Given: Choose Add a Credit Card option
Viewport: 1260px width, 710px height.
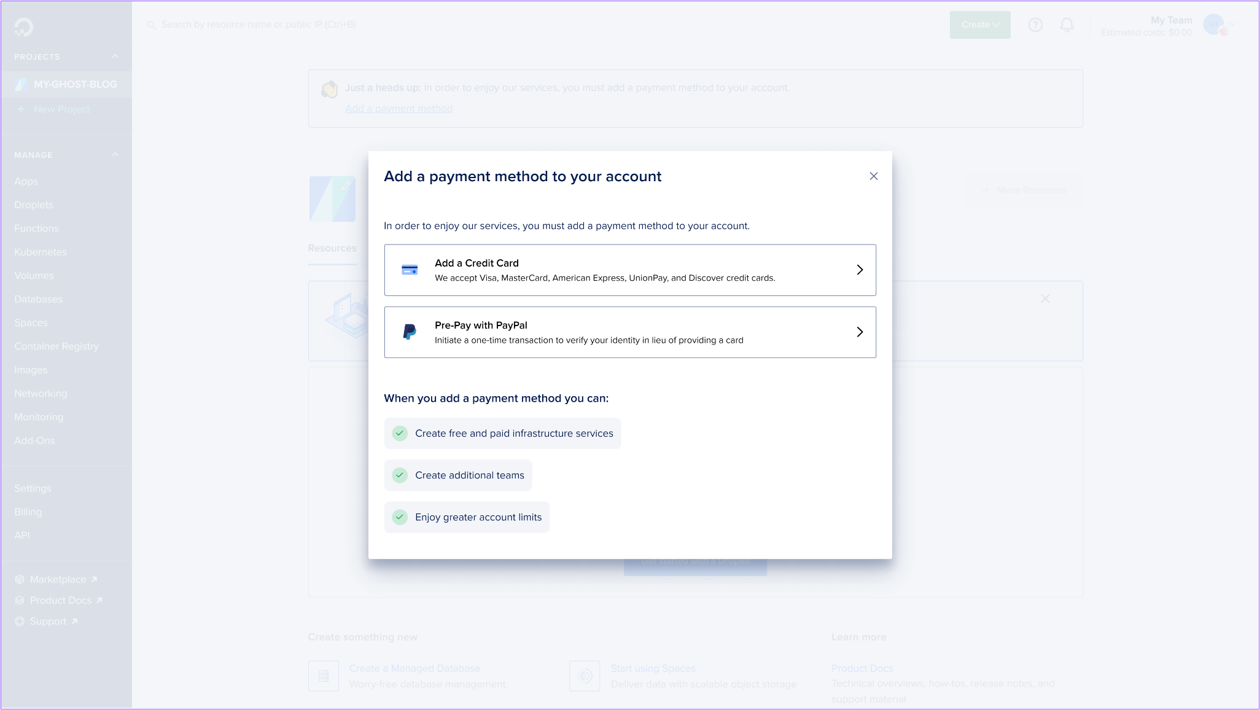Looking at the screenshot, I should pyautogui.click(x=630, y=270).
